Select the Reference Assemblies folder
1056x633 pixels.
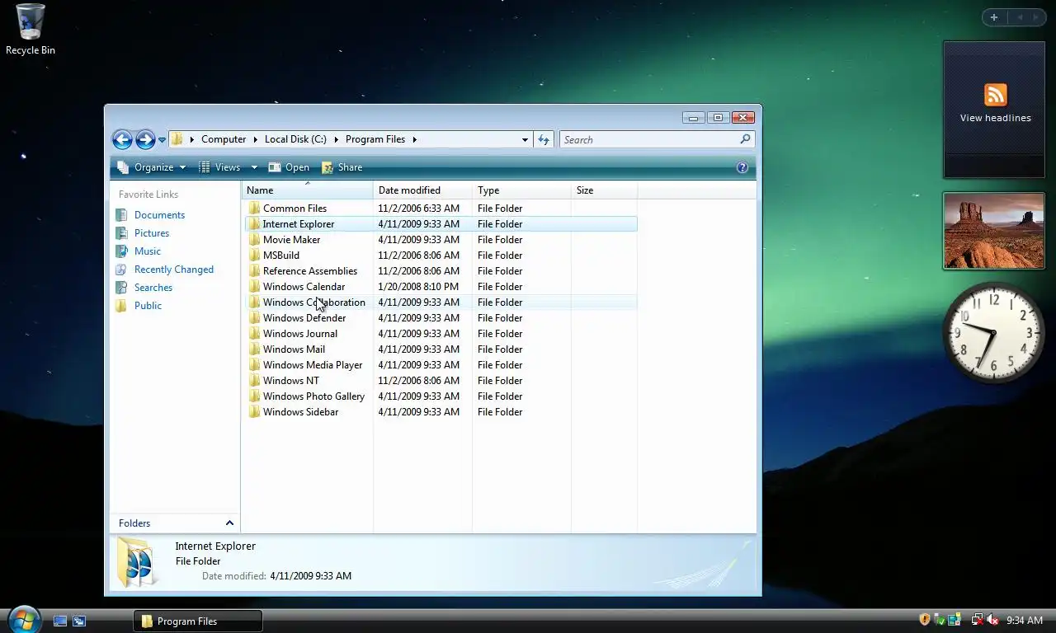point(309,271)
